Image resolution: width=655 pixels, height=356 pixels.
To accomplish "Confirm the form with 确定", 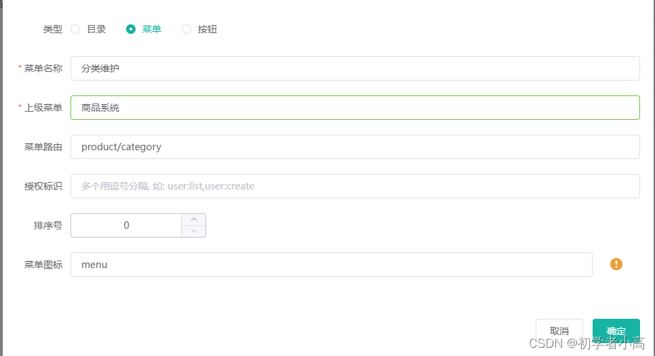I will [616, 331].
